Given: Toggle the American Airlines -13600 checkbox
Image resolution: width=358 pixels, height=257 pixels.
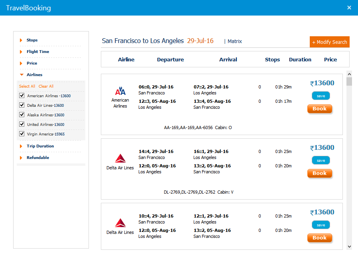Looking at the screenshot, I should (22, 95).
